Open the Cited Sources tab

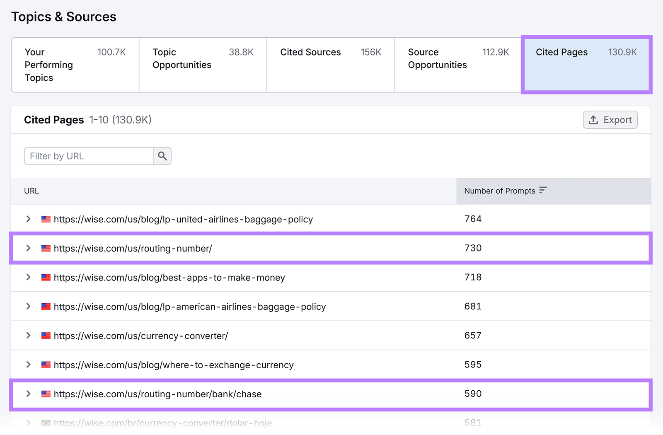tap(331, 65)
